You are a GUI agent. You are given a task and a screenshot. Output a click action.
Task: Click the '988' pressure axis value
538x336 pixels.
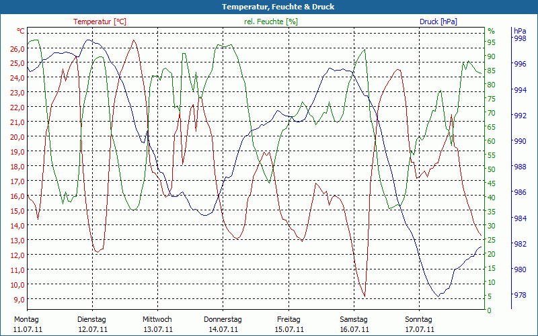520,167
